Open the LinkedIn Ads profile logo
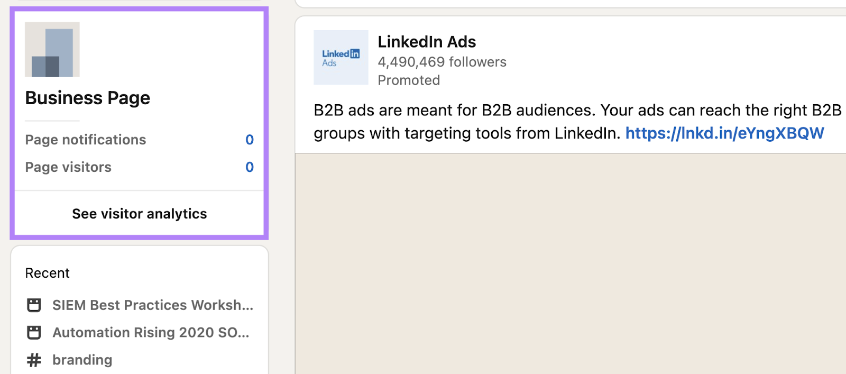Viewport: 846px width, 374px height. [x=341, y=58]
